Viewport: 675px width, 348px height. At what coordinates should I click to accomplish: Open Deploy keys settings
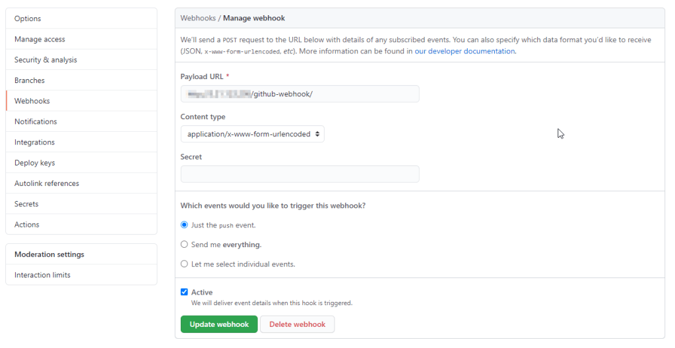pos(34,163)
